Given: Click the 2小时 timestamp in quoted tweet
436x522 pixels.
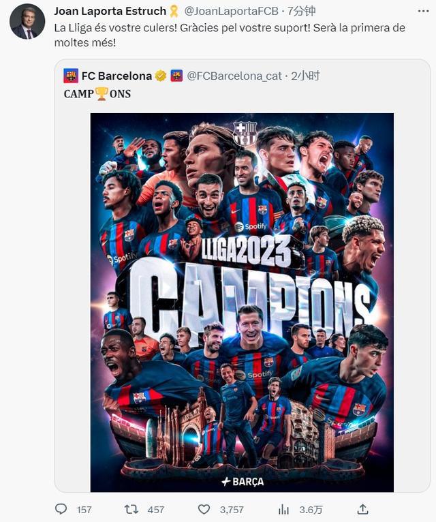Looking at the screenshot, I should [x=305, y=76].
